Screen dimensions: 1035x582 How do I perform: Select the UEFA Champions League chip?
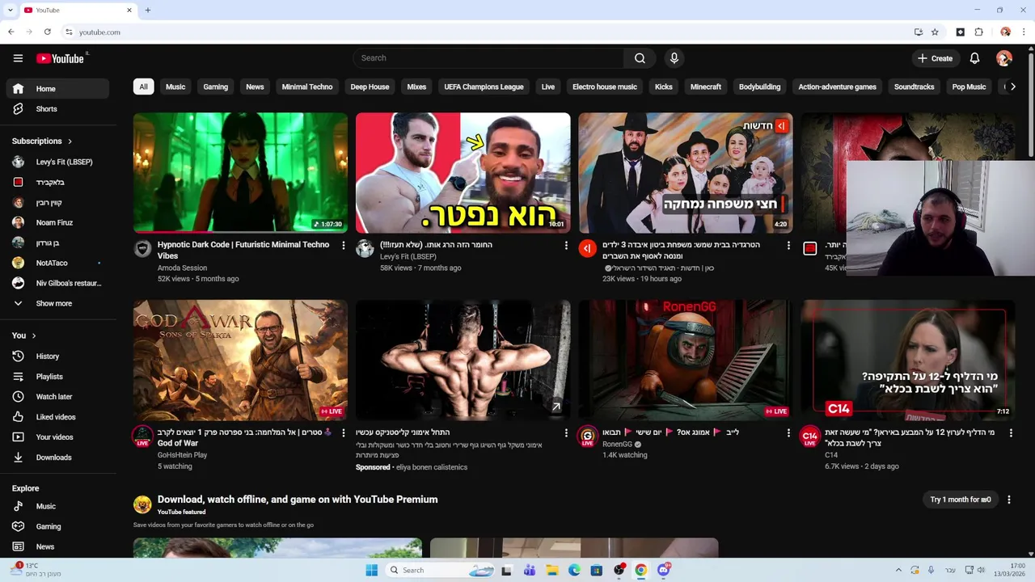pyautogui.click(x=484, y=86)
